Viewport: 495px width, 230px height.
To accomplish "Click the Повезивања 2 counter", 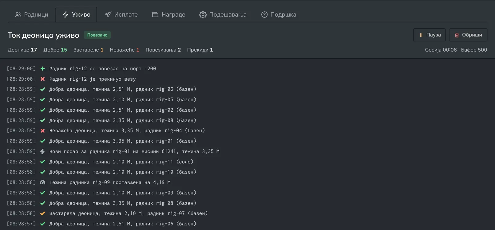I will pos(163,50).
